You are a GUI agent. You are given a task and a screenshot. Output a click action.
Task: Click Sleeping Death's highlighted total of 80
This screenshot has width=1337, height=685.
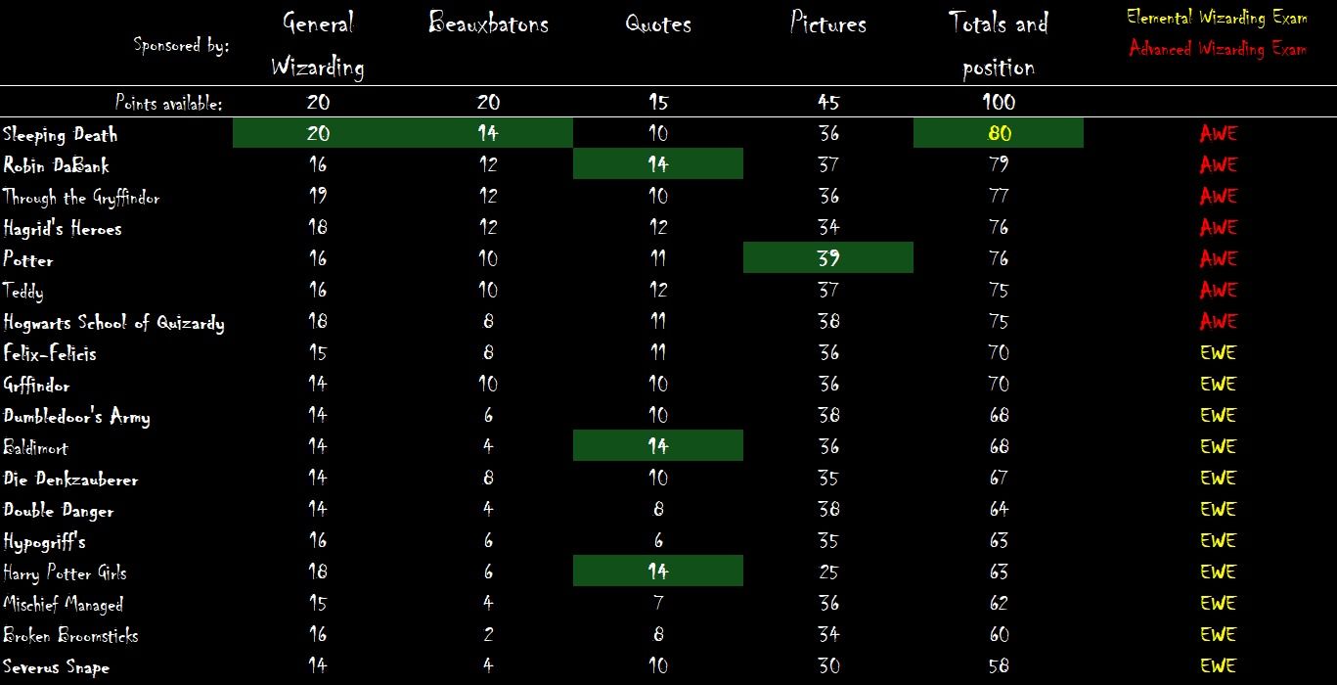click(999, 134)
